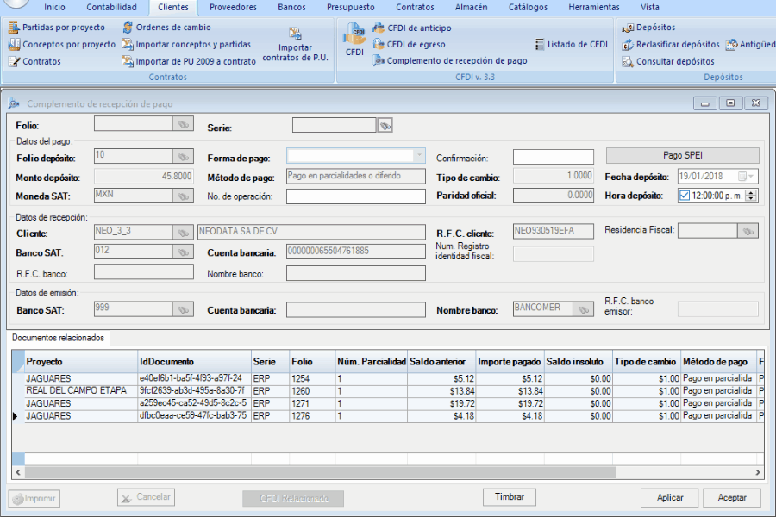Image resolution: width=776 pixels, height=517 pixels.
Task: Click lookup icon beside reception Banco SAT 012
Action: pyautogui.click(x=183, y=252)
